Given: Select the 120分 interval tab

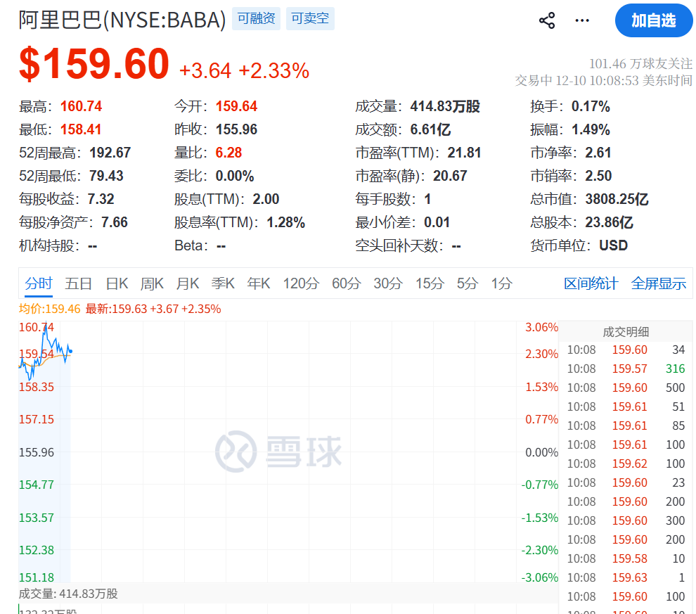Looking at the screenshot, I should [300, 283].
